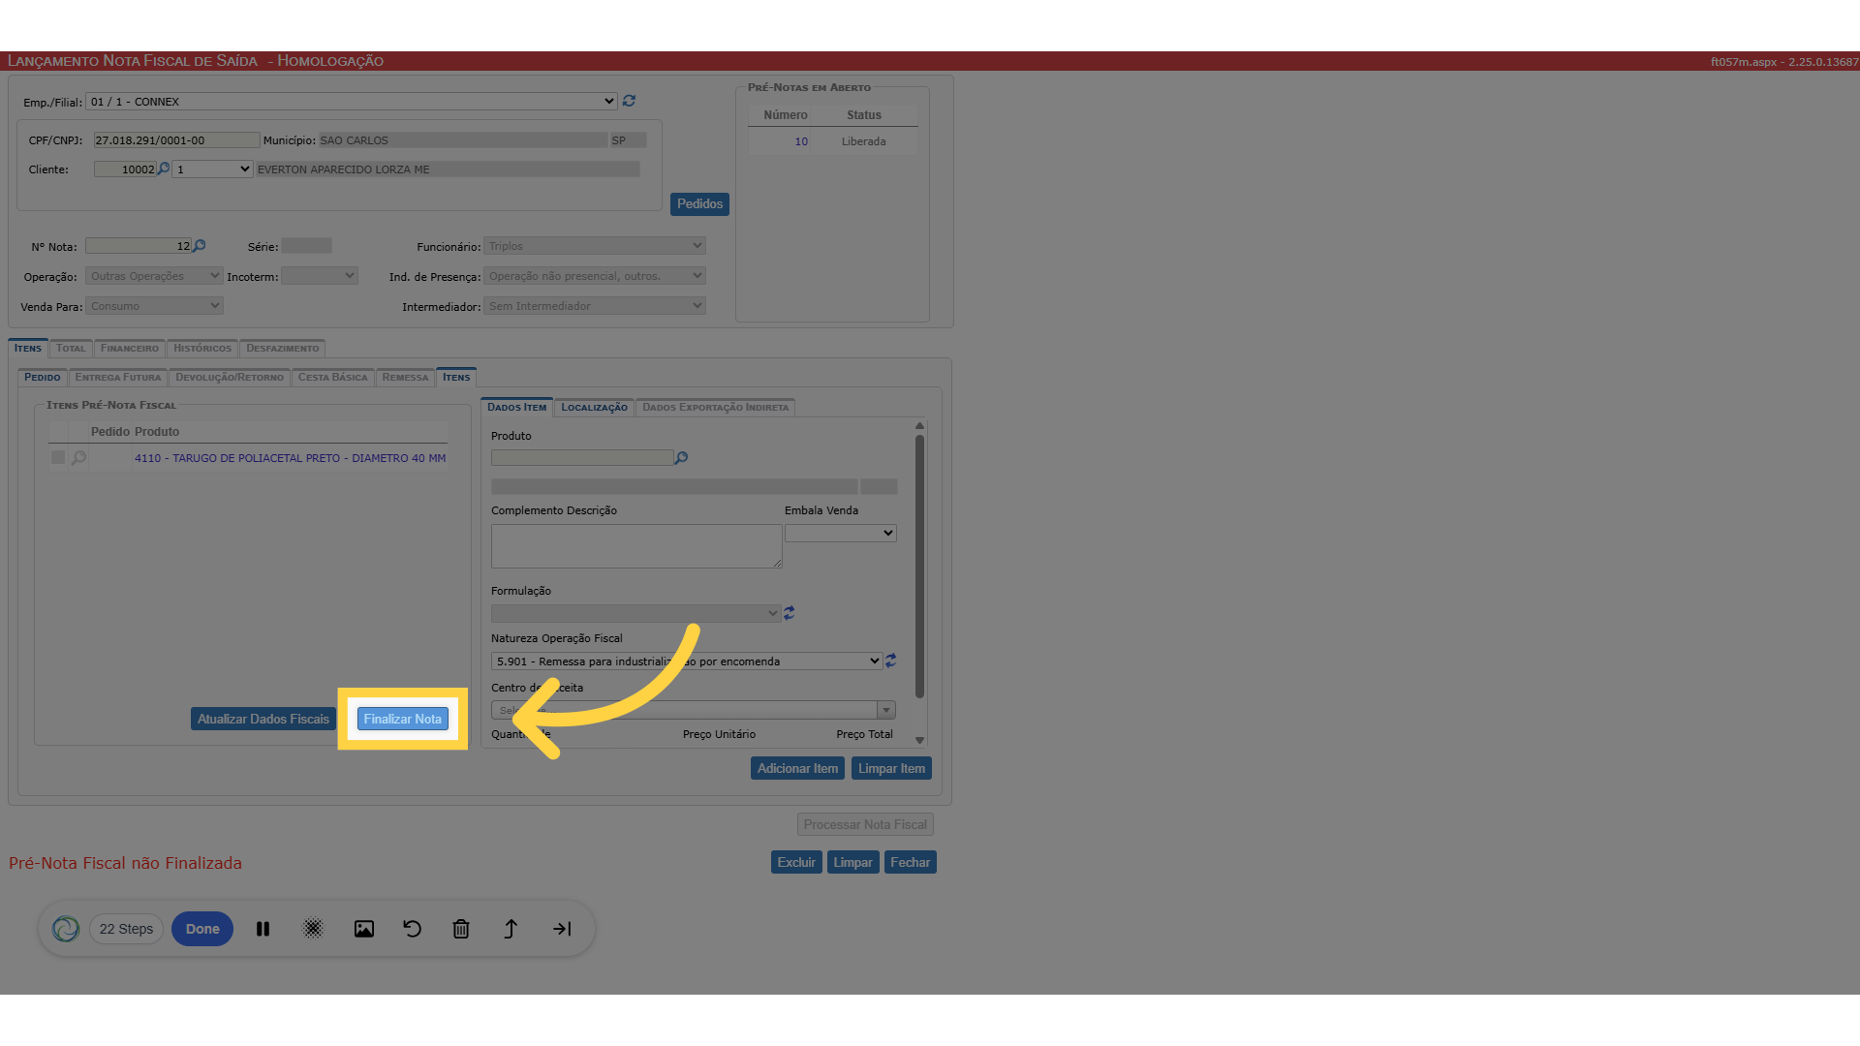Open the Entrega Futura sub-tab

pyautogui.click(x=118, y=378)
